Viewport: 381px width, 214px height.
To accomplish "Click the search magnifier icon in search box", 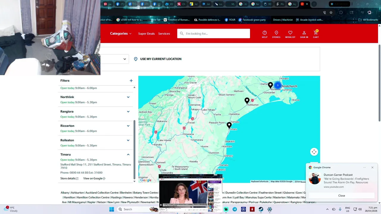I will [182, 34].
